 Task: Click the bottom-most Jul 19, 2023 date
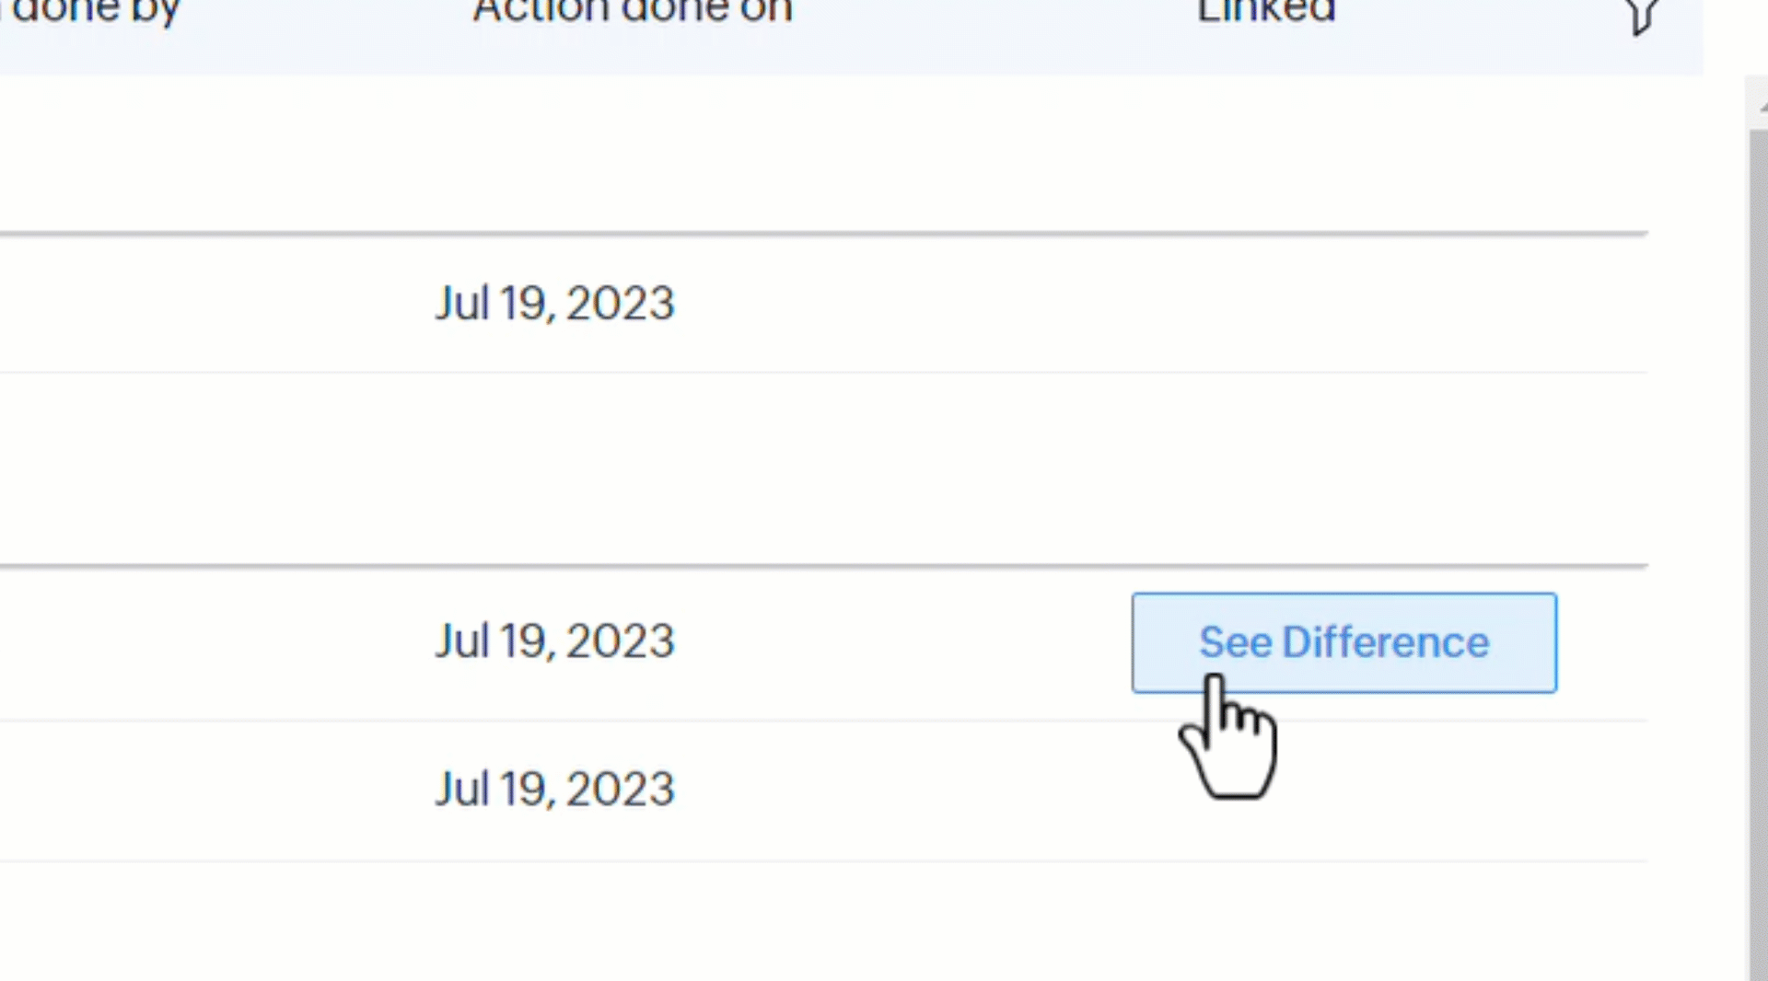(554, 789)
